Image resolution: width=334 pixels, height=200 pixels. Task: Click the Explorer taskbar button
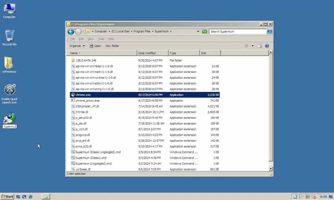(46, 197)
